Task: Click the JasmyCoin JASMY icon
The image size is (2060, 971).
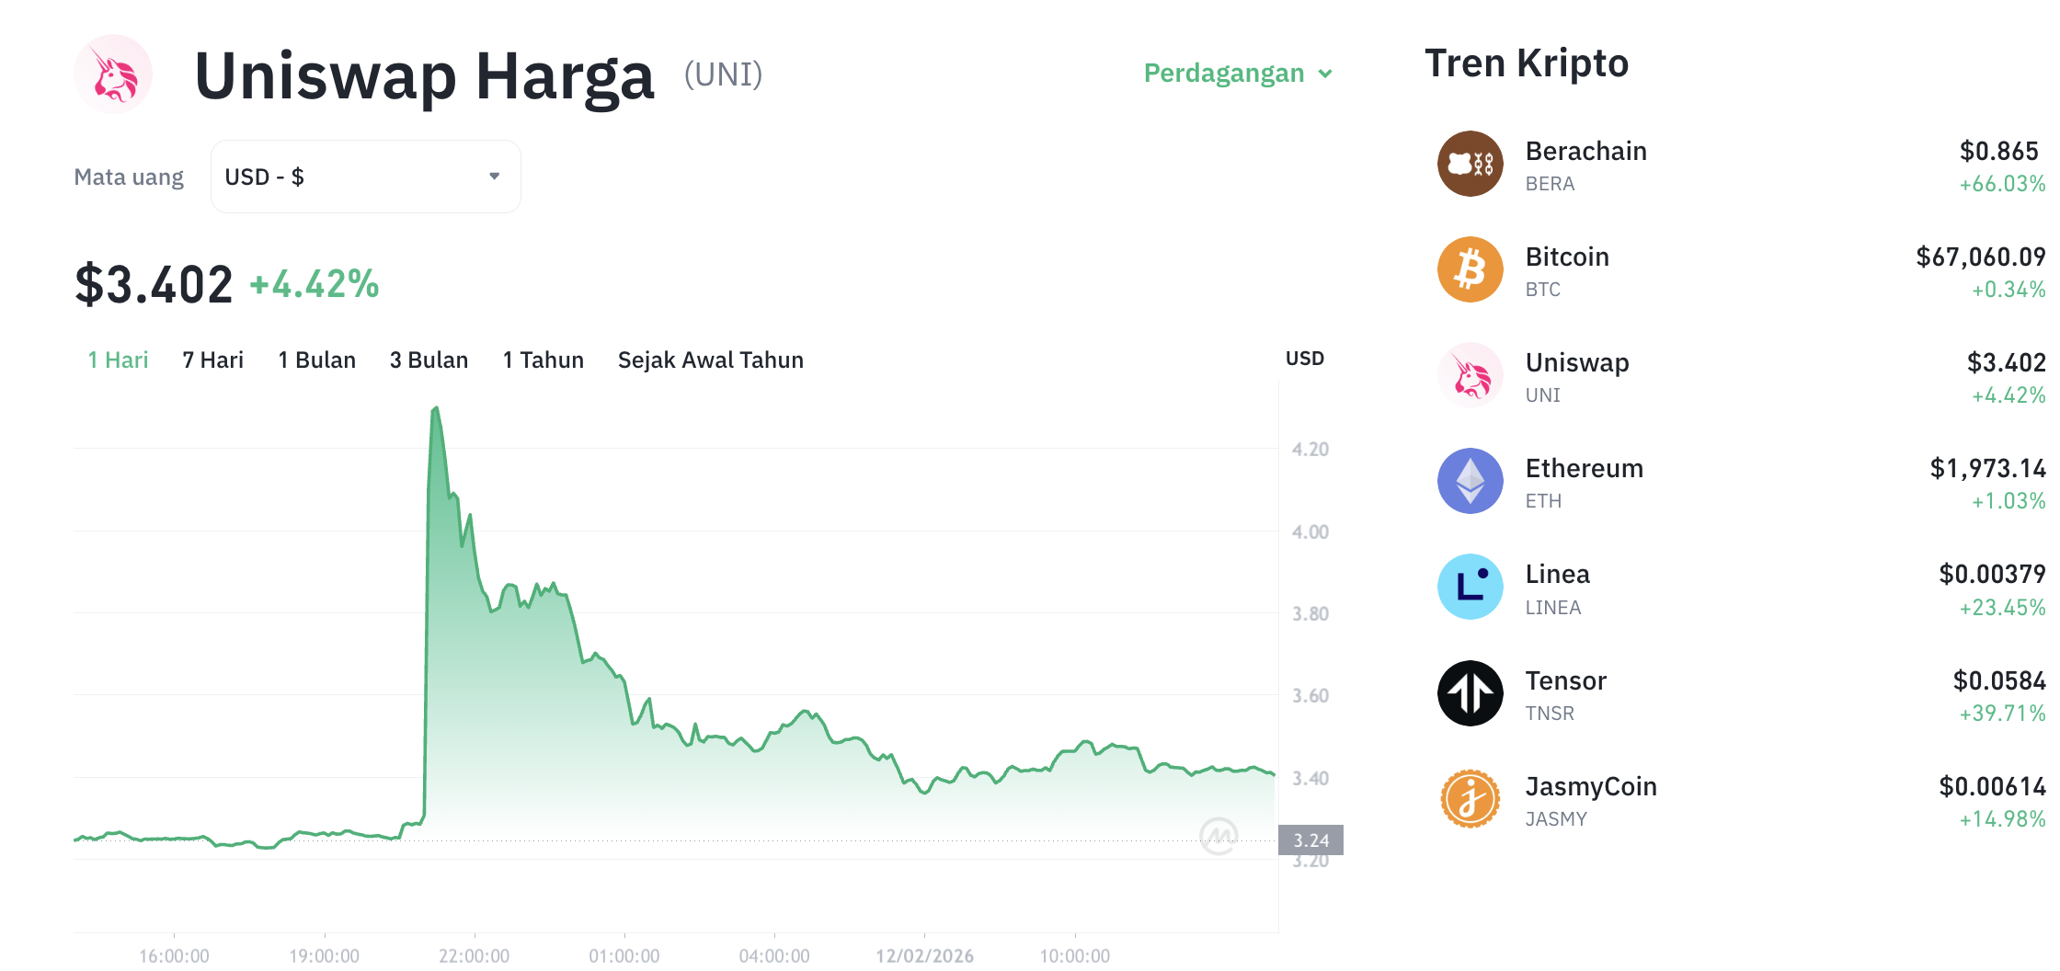Action: 1469,798
